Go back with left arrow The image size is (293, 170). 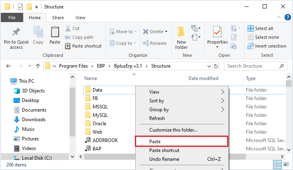[8, 66]
